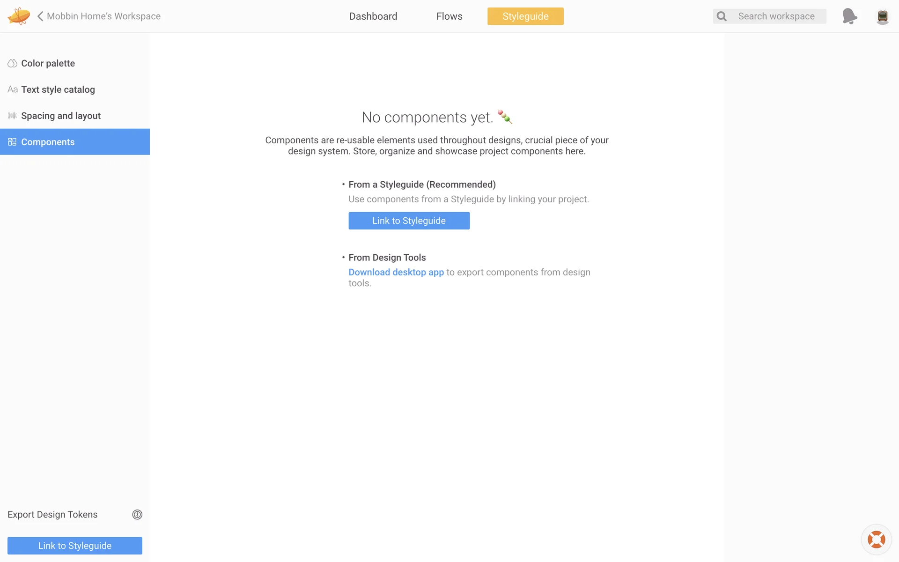Image resolution: width=899 pixels, height=562 pixels.
Task: Open notifications bell icon
Action: 849,16
